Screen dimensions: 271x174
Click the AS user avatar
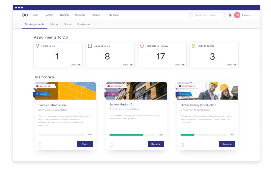[237, 15]
